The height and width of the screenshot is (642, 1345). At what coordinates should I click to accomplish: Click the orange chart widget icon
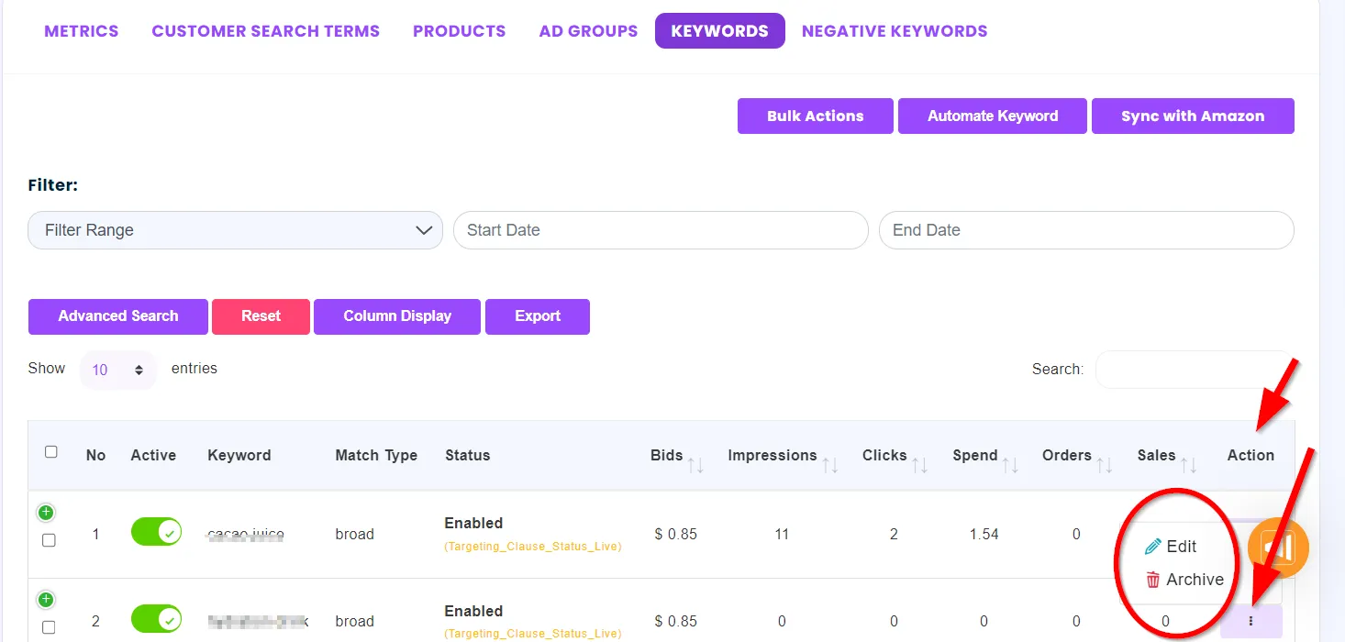point(1278,548)
